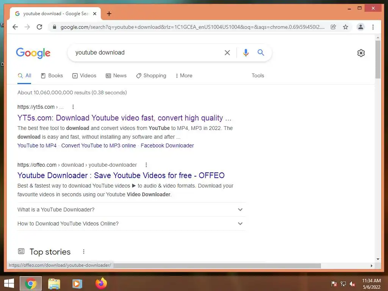Launch the media player taskbar icon
This screenshot has width=388, height=291.
click(x=77, y=283)
